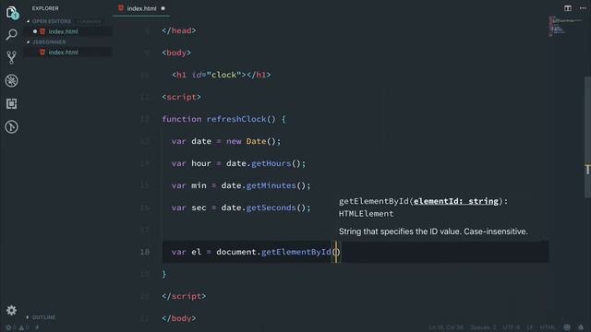The width and height of the screenshot is (591, 332).
Task: Click the "clock" id attribute value
Action: pos(223,75)
